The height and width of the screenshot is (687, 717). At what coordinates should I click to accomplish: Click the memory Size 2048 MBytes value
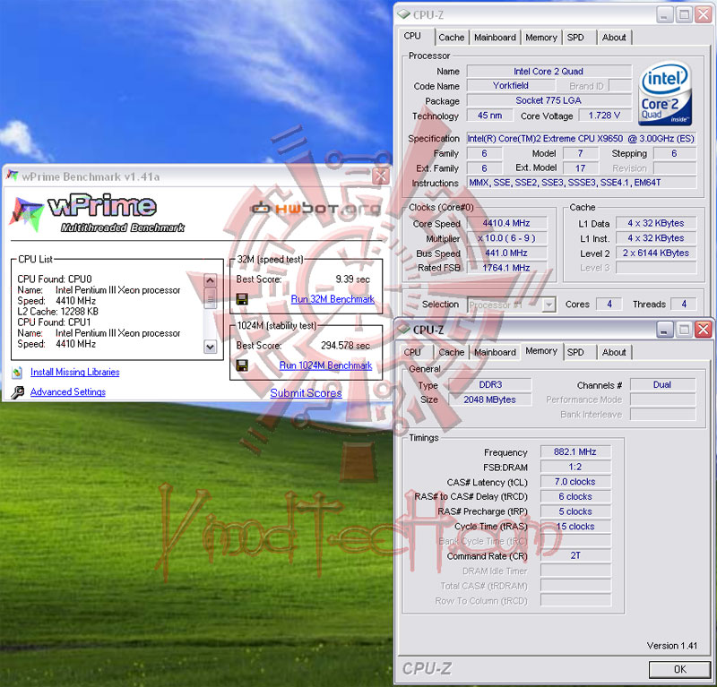click(x=490, y=399)
